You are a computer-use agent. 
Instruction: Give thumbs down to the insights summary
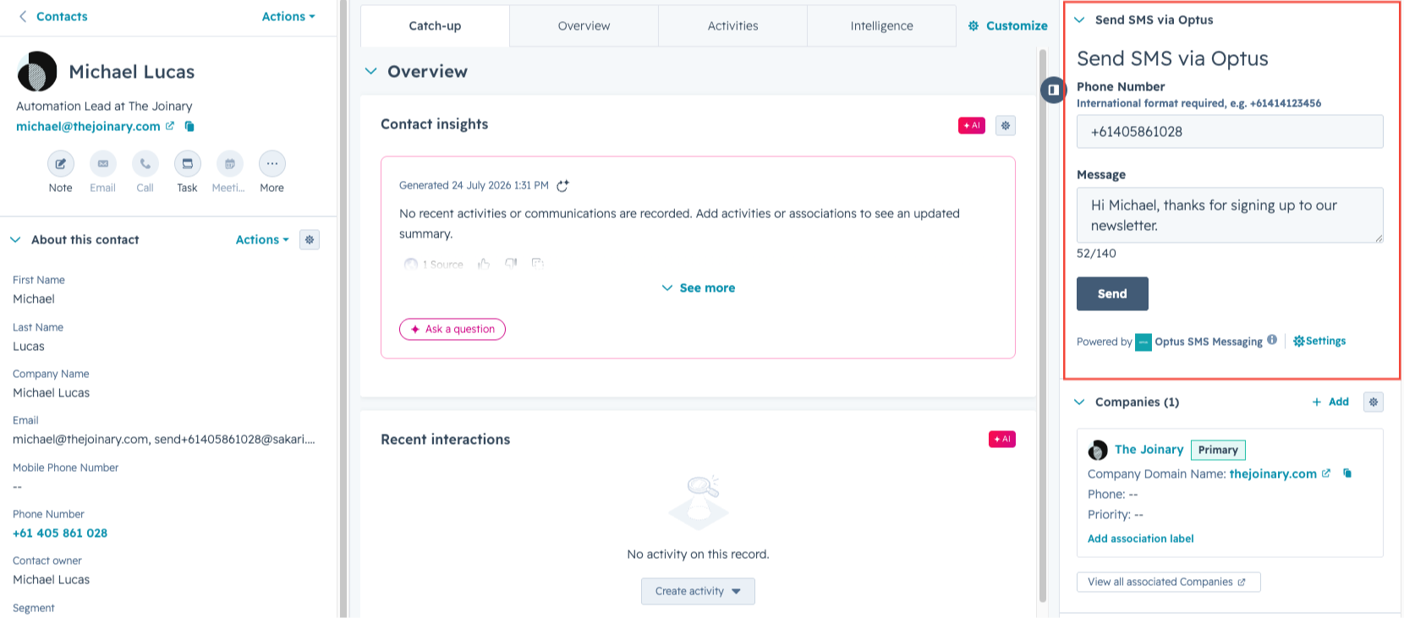point(511,264)
